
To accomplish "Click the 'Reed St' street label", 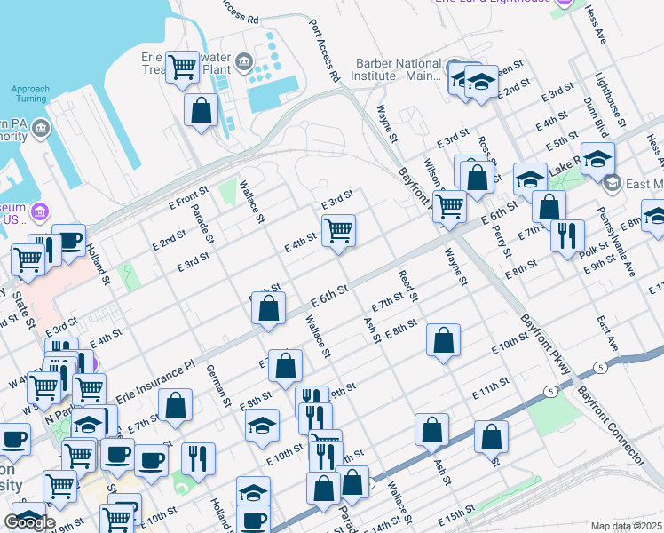I will [408, 286].
